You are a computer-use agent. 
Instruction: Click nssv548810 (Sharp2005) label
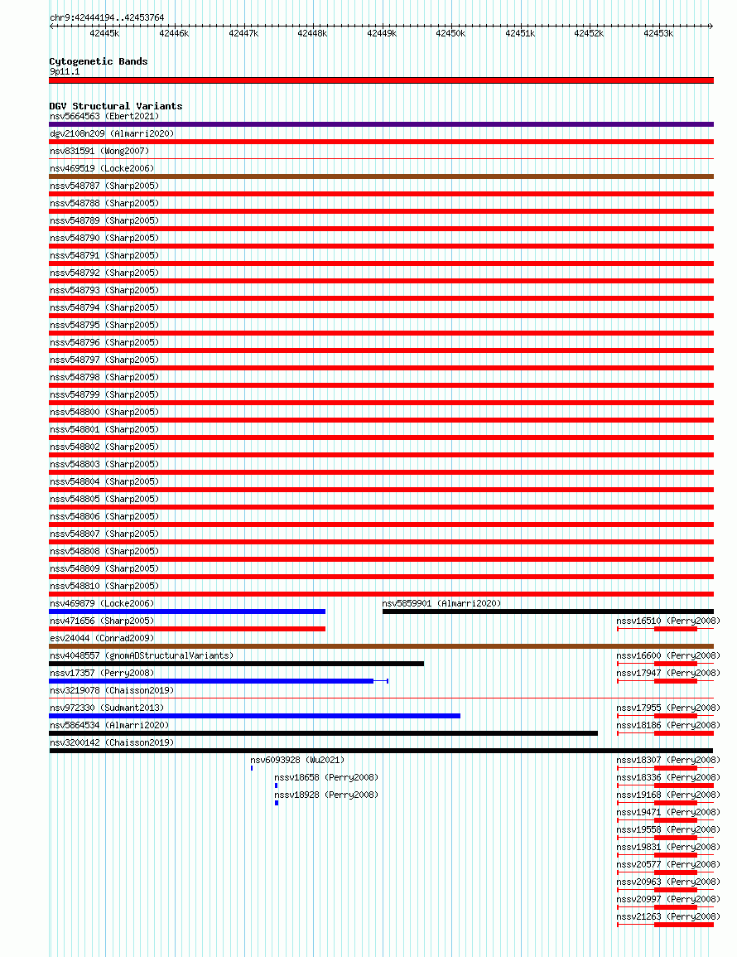(104, 585)
